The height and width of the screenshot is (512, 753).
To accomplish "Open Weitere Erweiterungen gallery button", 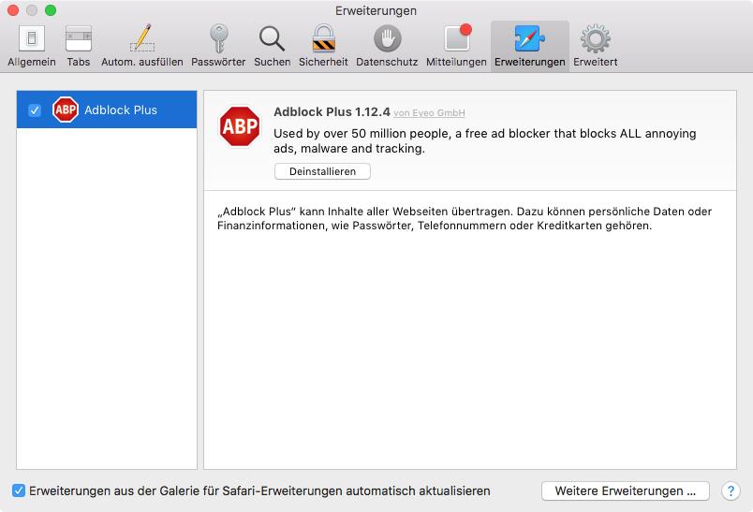I will [626, 490].
